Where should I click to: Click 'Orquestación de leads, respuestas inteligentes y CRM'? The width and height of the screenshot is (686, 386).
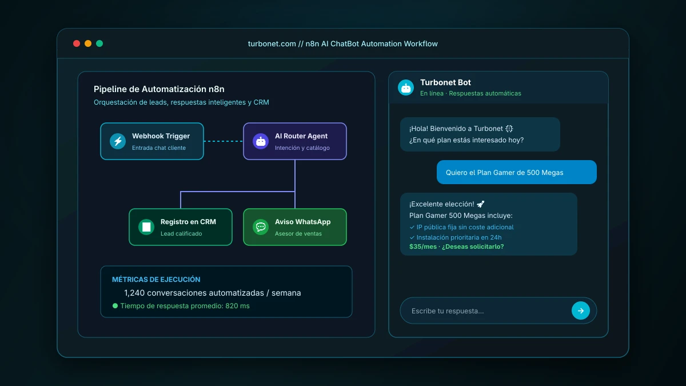click(x=181, y=102)
